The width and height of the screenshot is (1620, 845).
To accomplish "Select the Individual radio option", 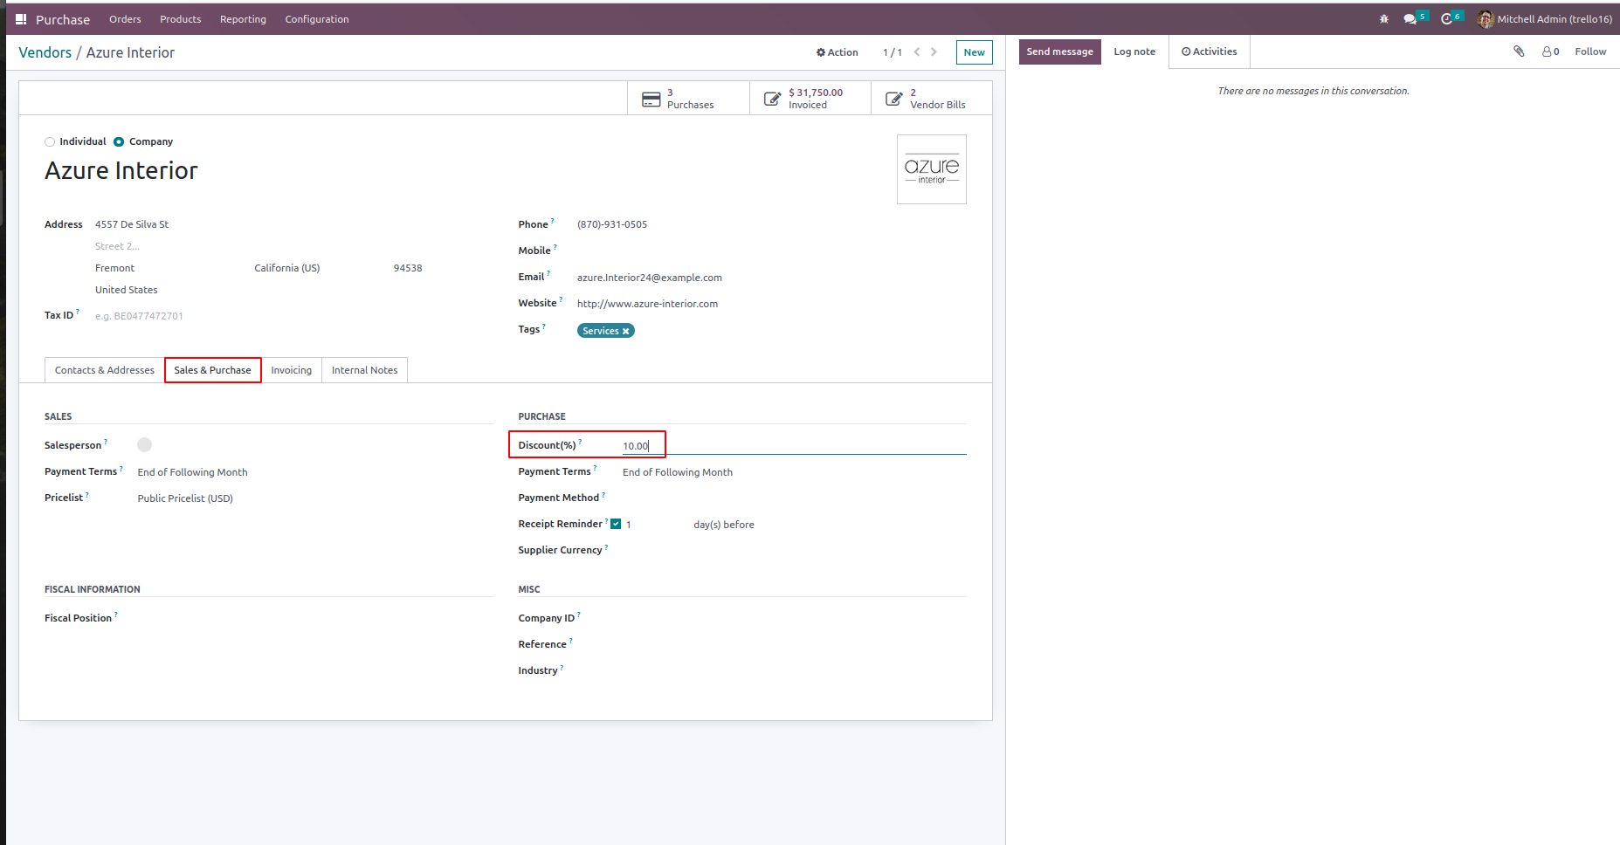I will tap(50, 141).
